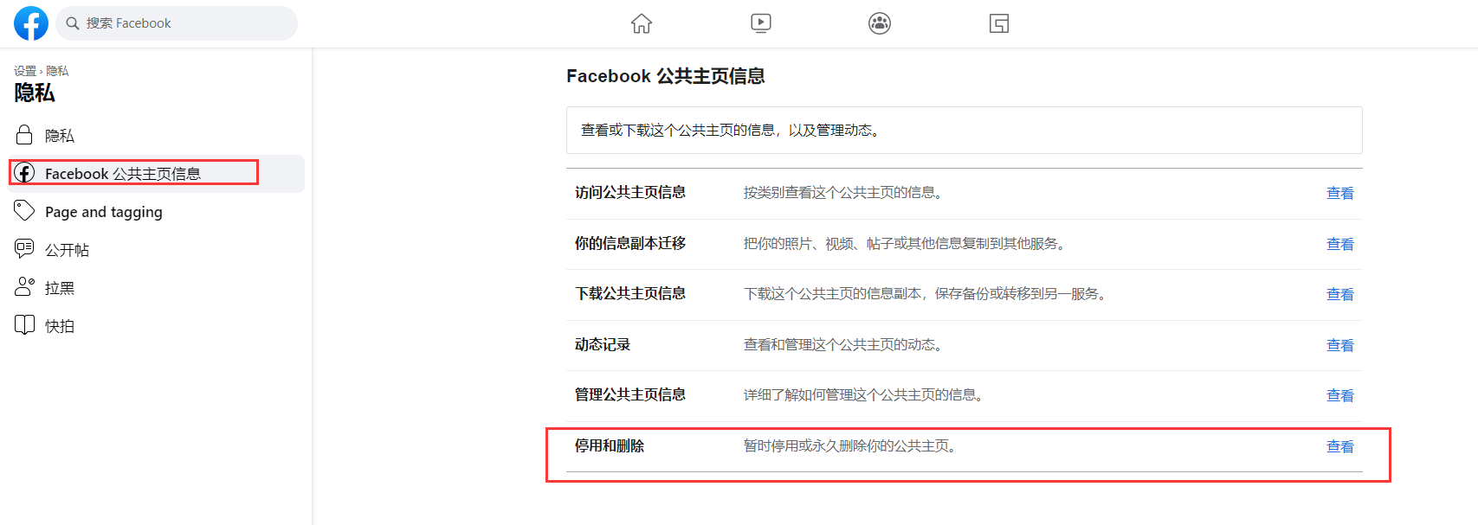Screen dimensions: 1478x525
Task: Click the 管理公共主页信息 row title
Action: pyautogui.click(x=630, y=394)
